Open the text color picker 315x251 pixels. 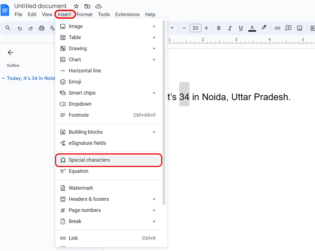click(252, 28)
